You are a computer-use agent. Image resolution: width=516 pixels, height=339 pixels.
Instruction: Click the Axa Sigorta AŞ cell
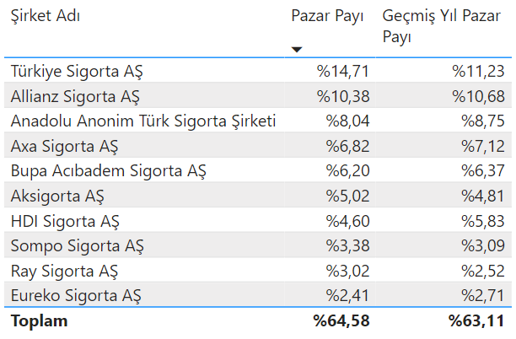[x=65, y=146]
